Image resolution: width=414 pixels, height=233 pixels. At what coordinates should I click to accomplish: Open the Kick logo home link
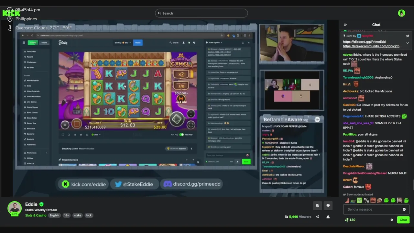click(11, 13)
